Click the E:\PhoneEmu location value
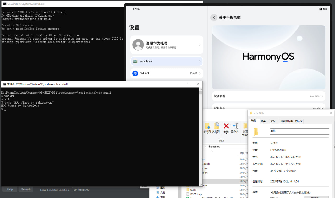Screen dimensions: 335x198 click(278, 150)
